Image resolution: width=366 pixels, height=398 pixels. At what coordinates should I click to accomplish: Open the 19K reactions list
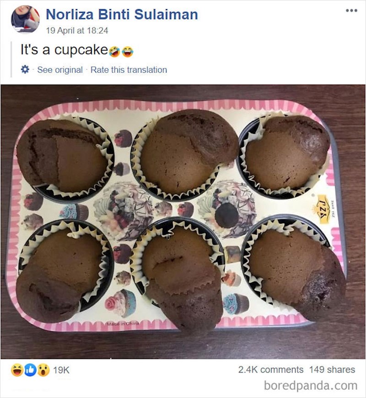coord(61,370)
